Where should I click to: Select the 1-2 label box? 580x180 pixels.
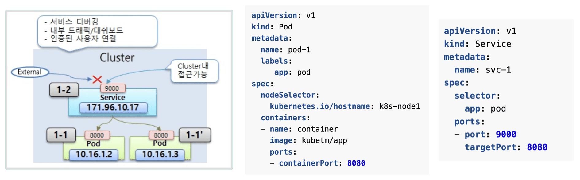pyautogui.click(x=64, y=90)
